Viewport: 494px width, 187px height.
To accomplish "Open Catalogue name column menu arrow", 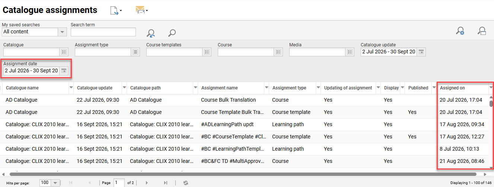I will [71, 88].
